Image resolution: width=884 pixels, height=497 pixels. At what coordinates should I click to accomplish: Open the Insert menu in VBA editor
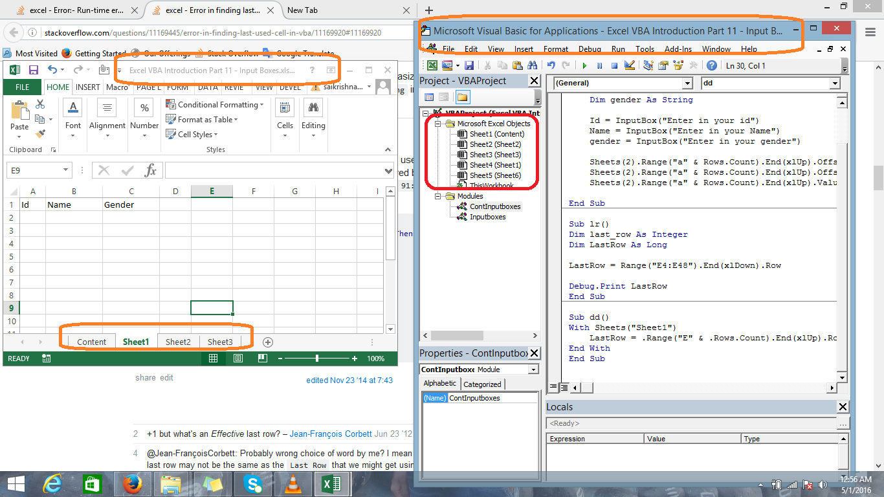pos(524,49)
